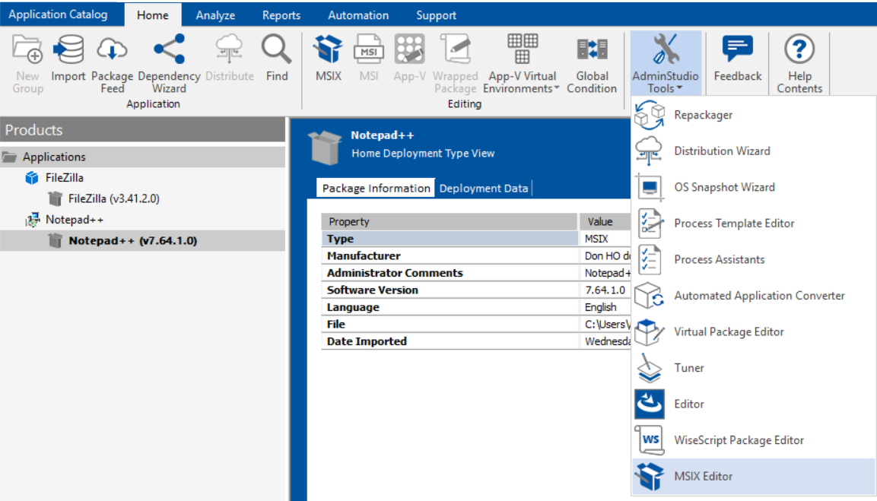Switch to Application Catalog tab
The width and height of the screenshot is (877, 501).
[x=58, y=14]
